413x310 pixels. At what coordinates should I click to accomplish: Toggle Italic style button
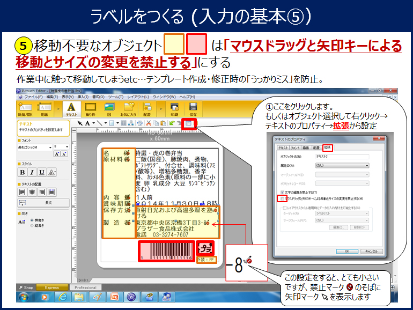(32, 172)
